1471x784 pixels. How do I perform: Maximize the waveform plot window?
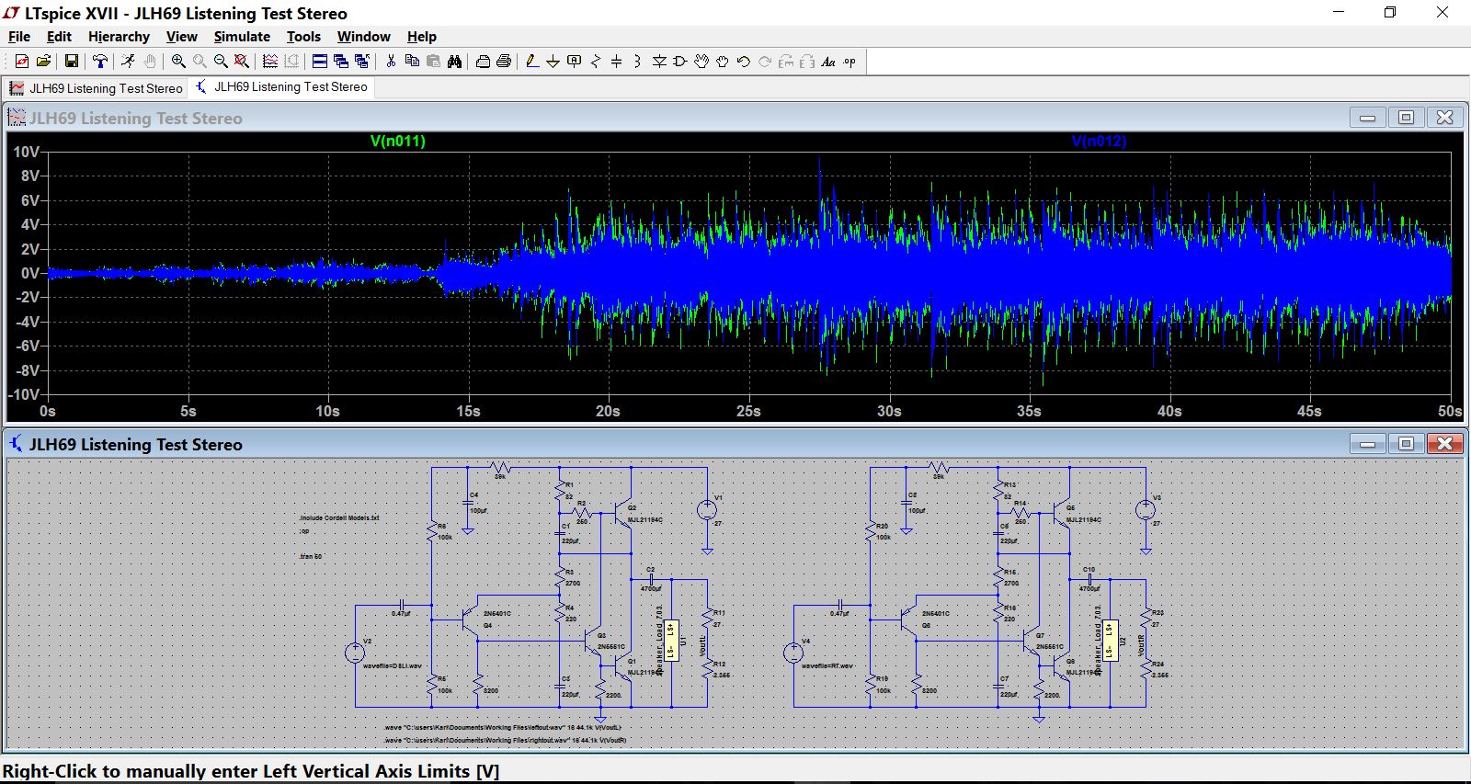click(1406, 118)
